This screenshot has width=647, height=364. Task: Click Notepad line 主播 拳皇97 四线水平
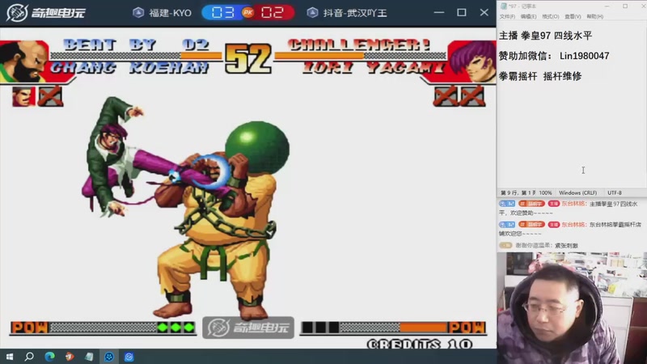pos(545,36)
